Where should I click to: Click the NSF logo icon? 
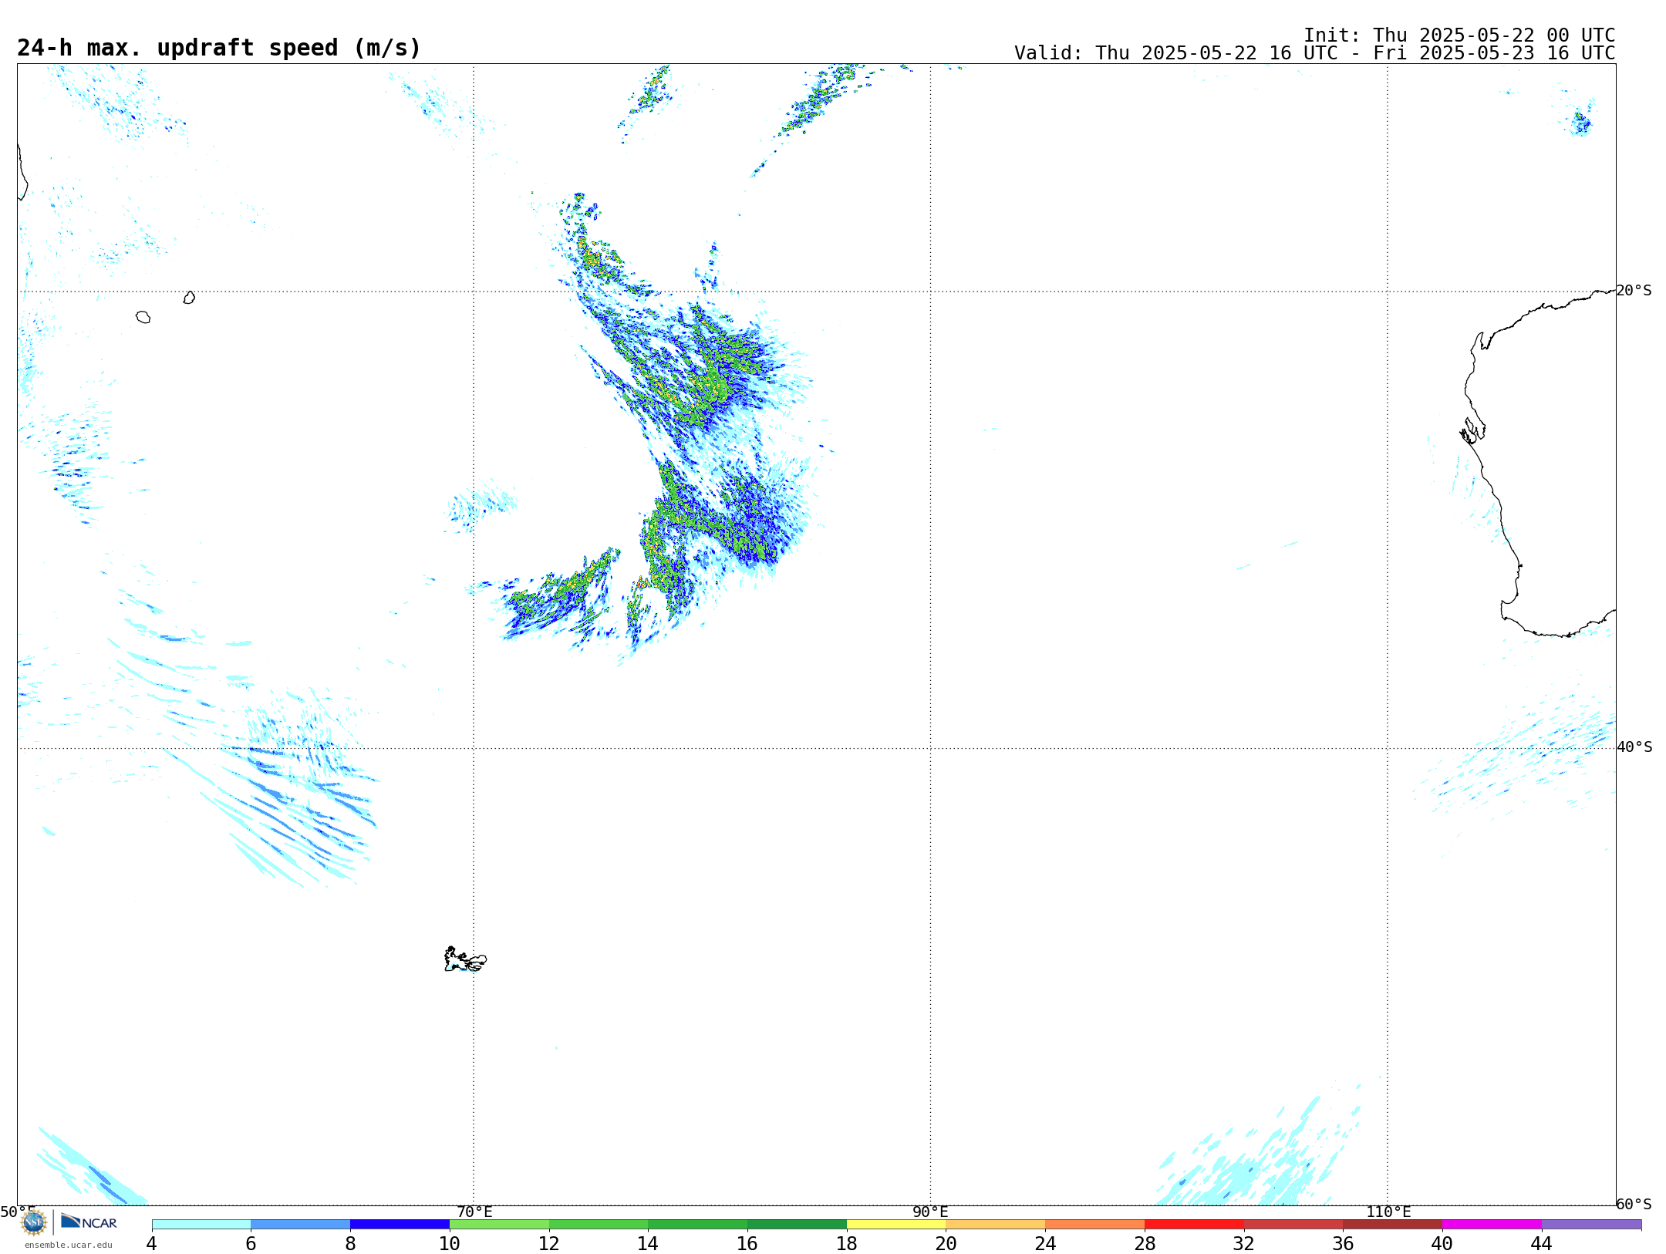click(x=33, y=1222)
